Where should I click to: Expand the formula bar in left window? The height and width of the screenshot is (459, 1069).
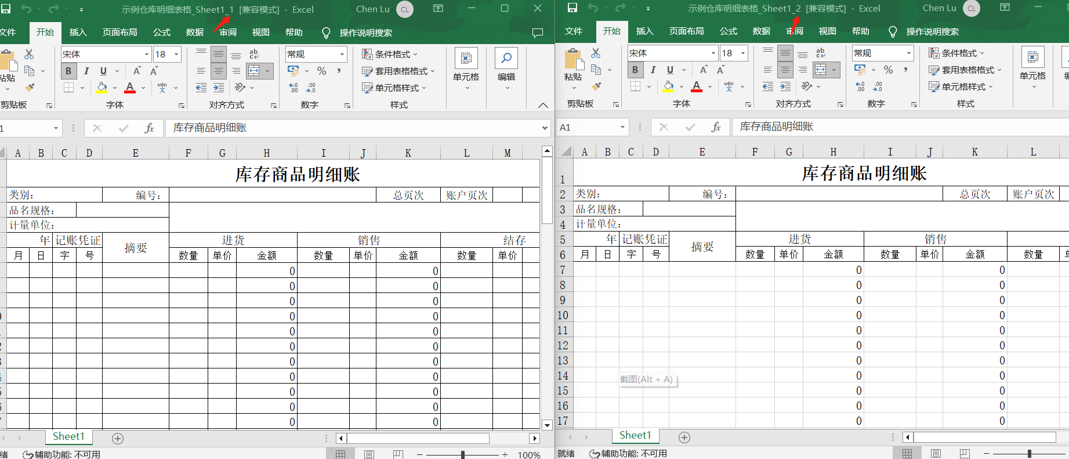pyautogui.click(x=545, y=128)
